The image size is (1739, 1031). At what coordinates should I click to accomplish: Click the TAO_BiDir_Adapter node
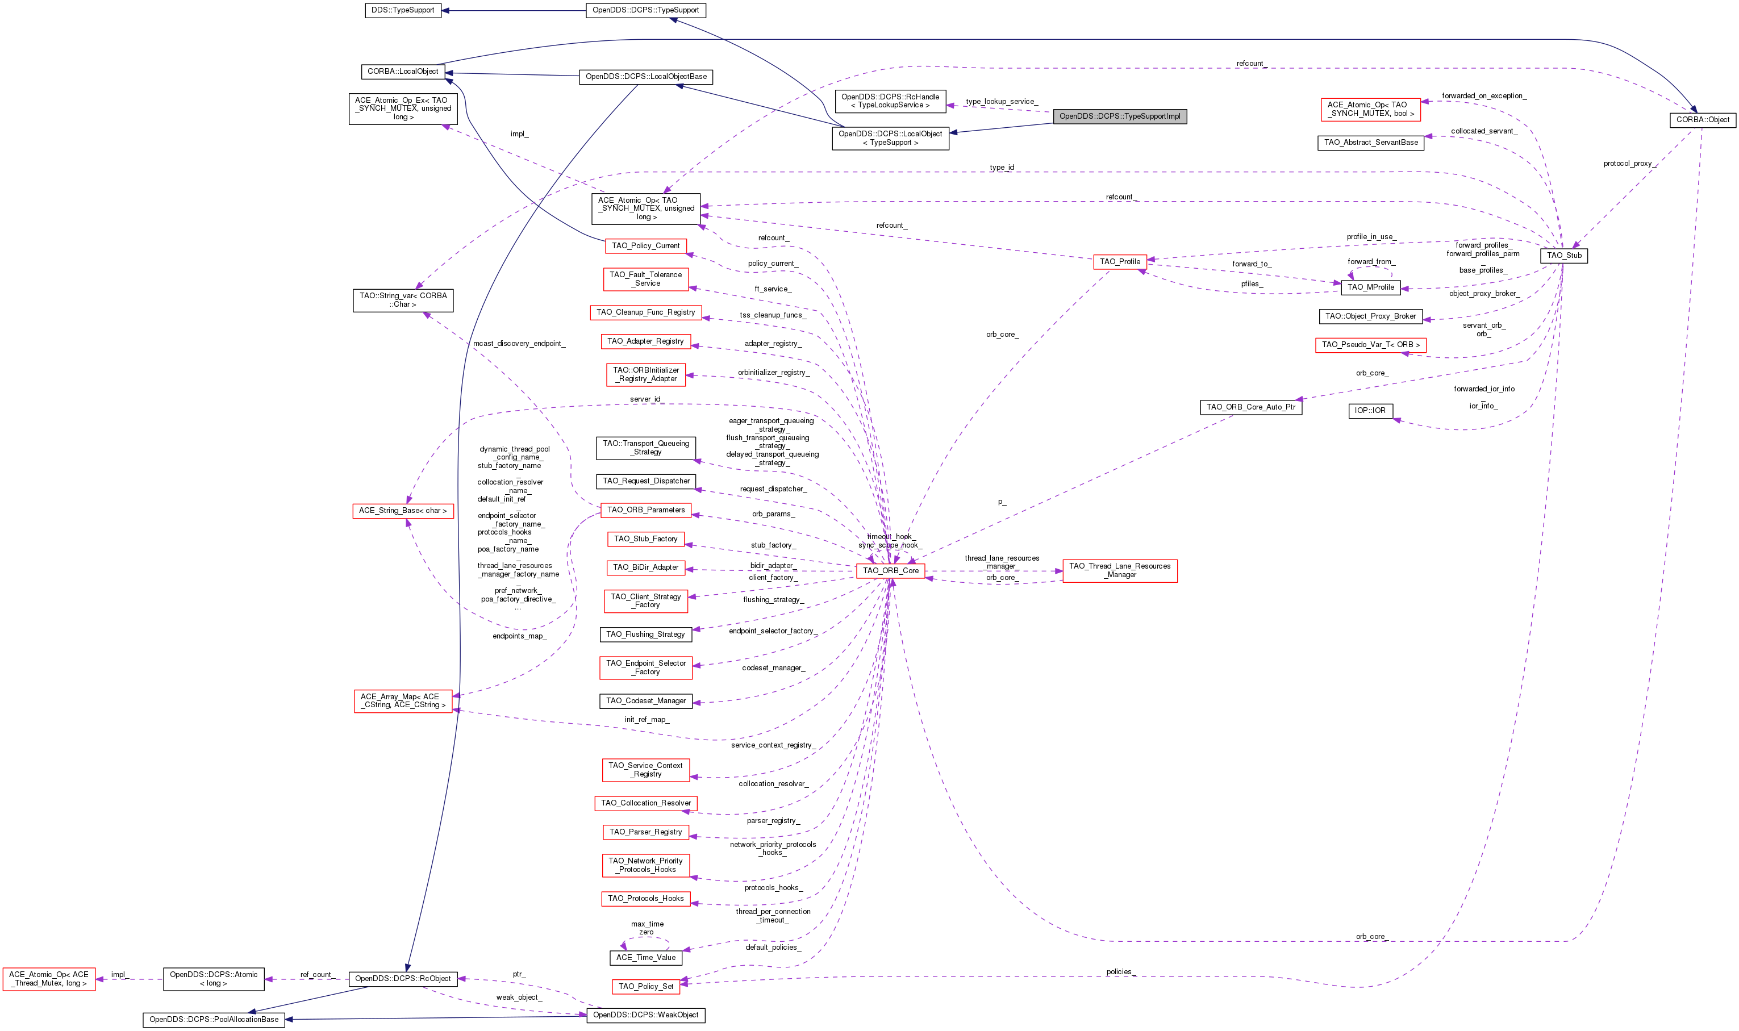tap(645, 568)
